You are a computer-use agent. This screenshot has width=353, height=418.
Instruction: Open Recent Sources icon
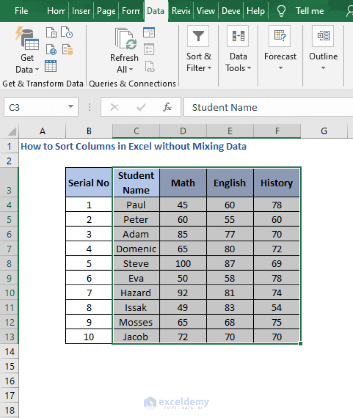67,33
